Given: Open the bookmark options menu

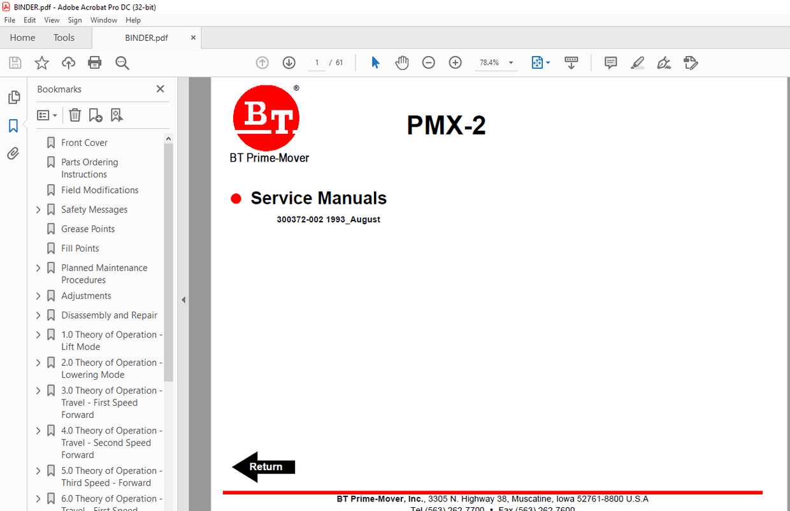Looking at the screenshot, I should (47, 115).
